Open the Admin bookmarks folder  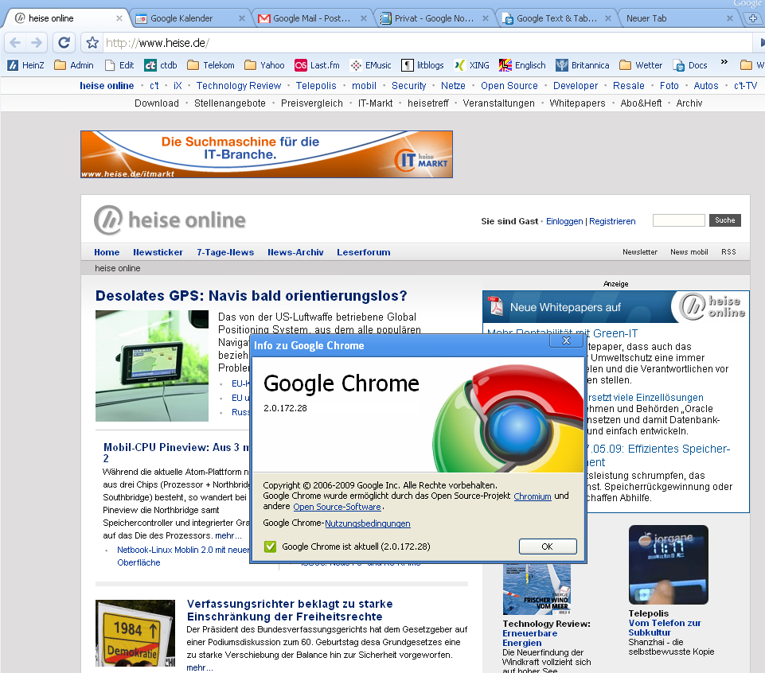click(x=74, y=65)
